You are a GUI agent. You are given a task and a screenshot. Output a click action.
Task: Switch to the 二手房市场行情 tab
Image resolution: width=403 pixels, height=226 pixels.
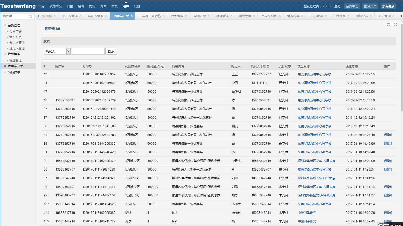(x=150, y=16)
